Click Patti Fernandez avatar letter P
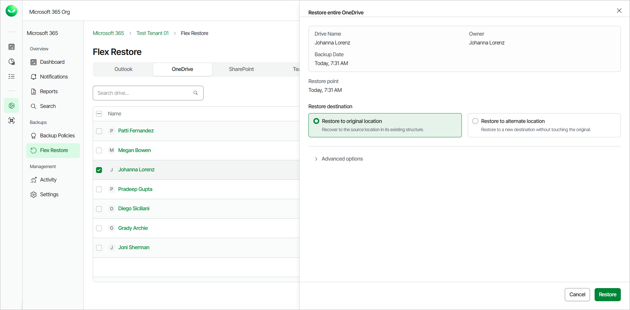630x310 pixels. [x=111, y=131]
